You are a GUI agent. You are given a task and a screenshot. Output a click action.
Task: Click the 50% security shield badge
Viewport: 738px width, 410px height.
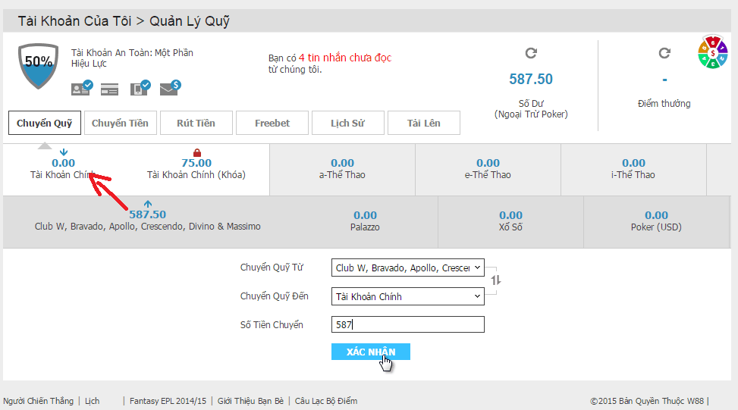click(38, 65)
